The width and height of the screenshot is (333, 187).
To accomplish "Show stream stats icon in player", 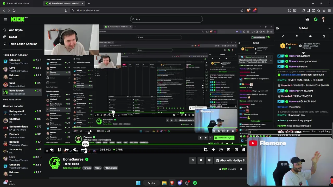I will tap(228, 150).
